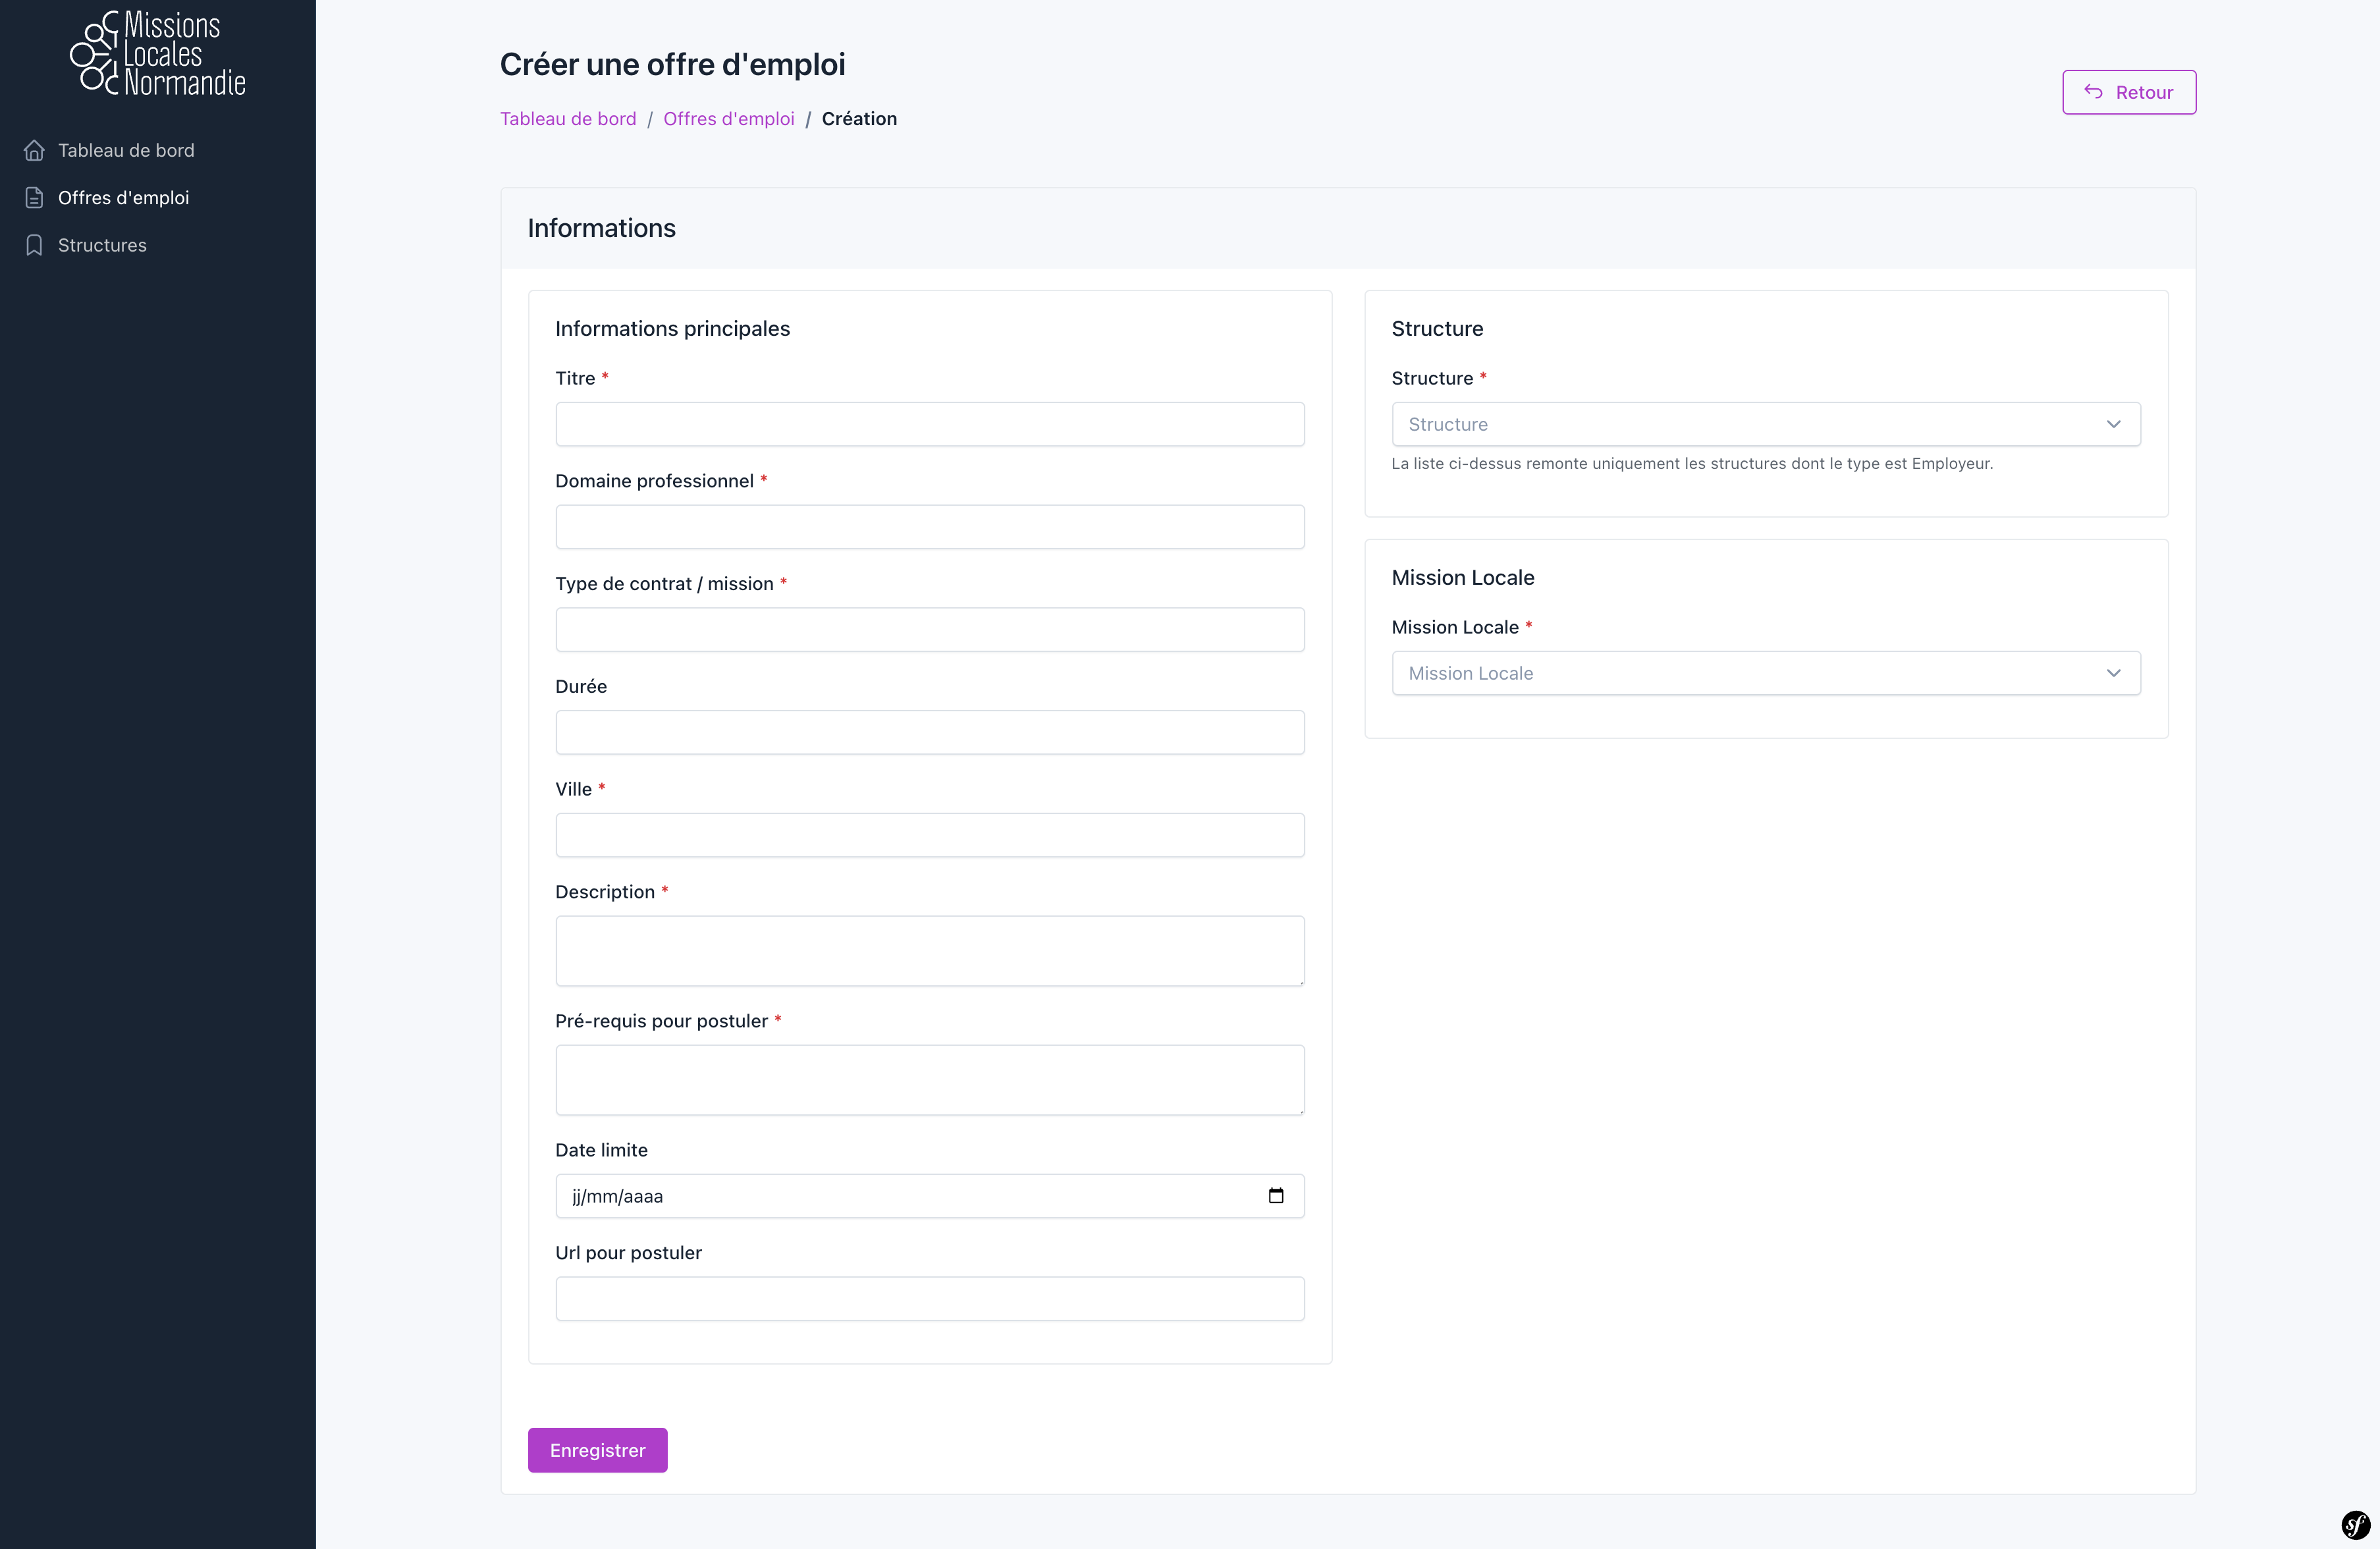Click the home icon beside Tableau de bord
The height and width of the screenshot is (1549, 2380).
(34, 150)
